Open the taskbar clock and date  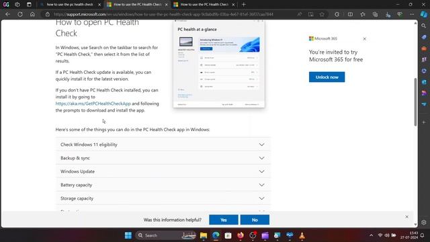409,235
